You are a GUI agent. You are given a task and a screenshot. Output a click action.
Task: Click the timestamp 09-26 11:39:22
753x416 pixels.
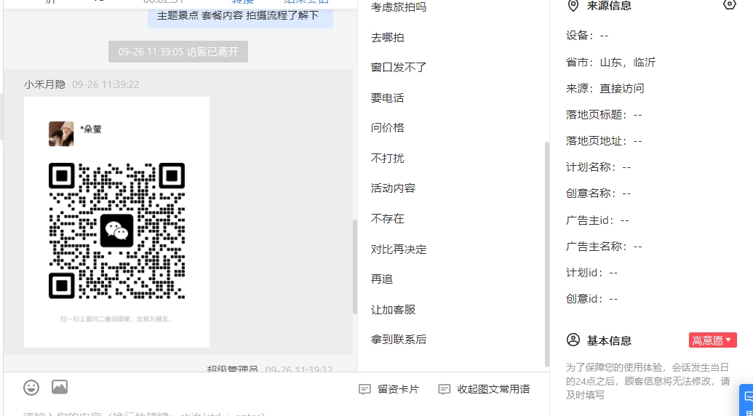[x=105, y=84]
